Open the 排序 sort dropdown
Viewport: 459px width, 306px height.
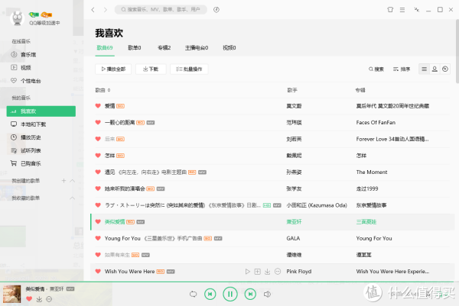(x=402, y=69)
